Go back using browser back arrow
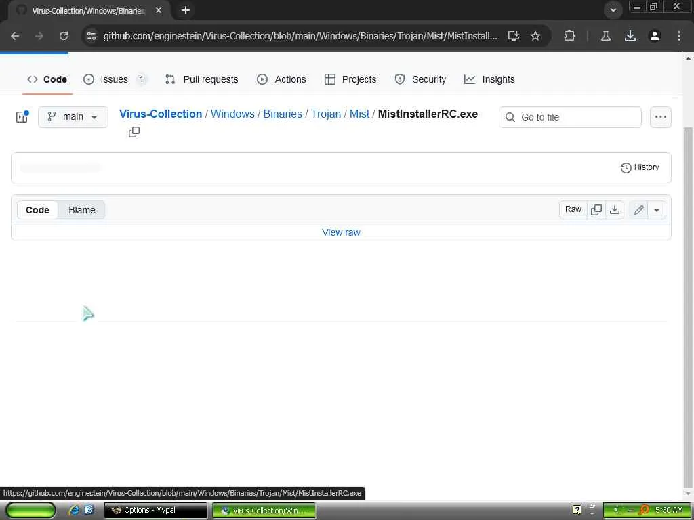694x520 pixels. tap(15, 36)
